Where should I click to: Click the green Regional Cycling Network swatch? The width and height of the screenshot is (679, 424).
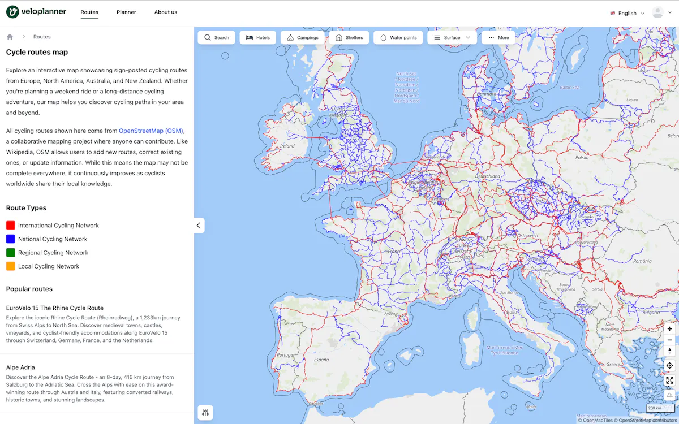pyautogui.click(x=10, y=252)
